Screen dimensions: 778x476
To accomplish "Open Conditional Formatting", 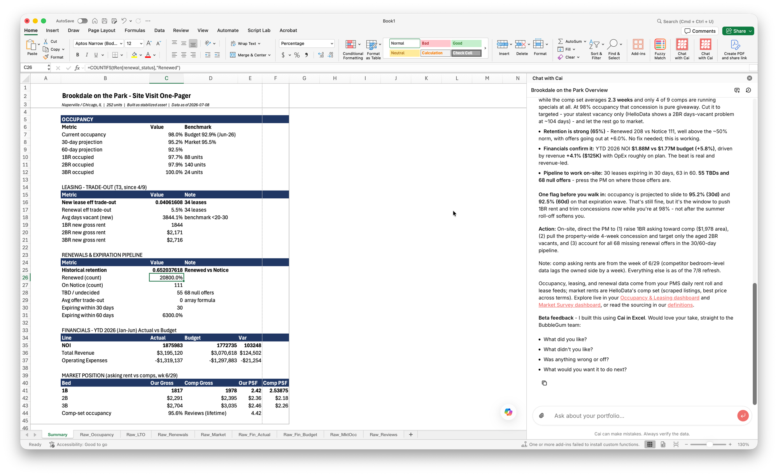I will (353, 49).
